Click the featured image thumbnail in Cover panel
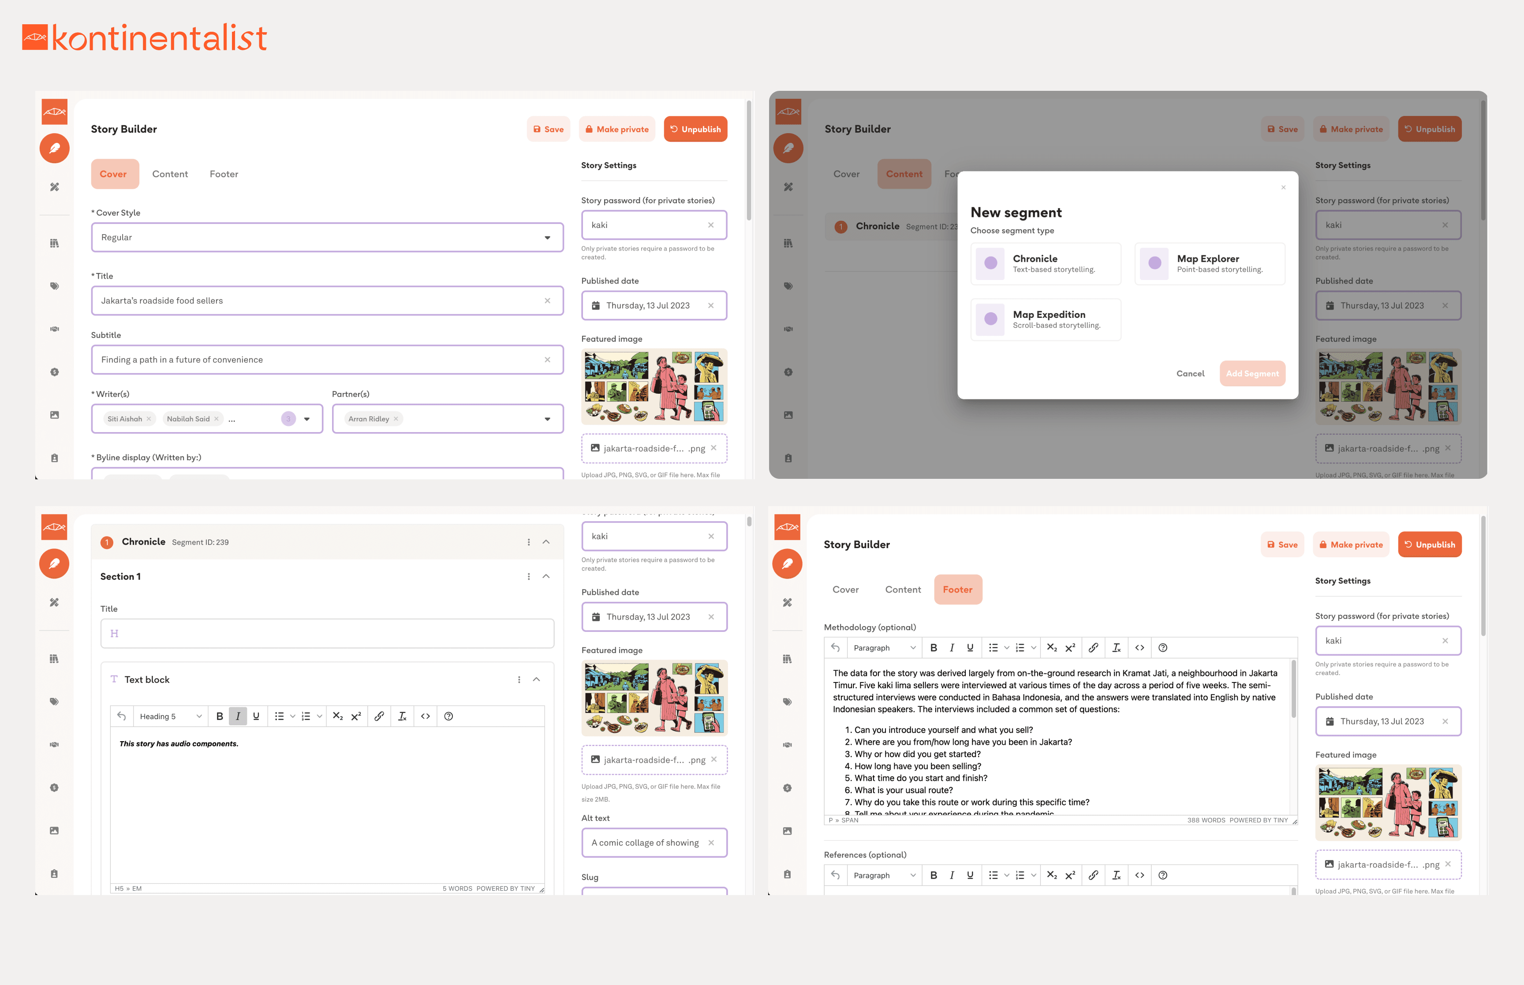This screenshot has height=985, width=1524. [x=654, y=386]
